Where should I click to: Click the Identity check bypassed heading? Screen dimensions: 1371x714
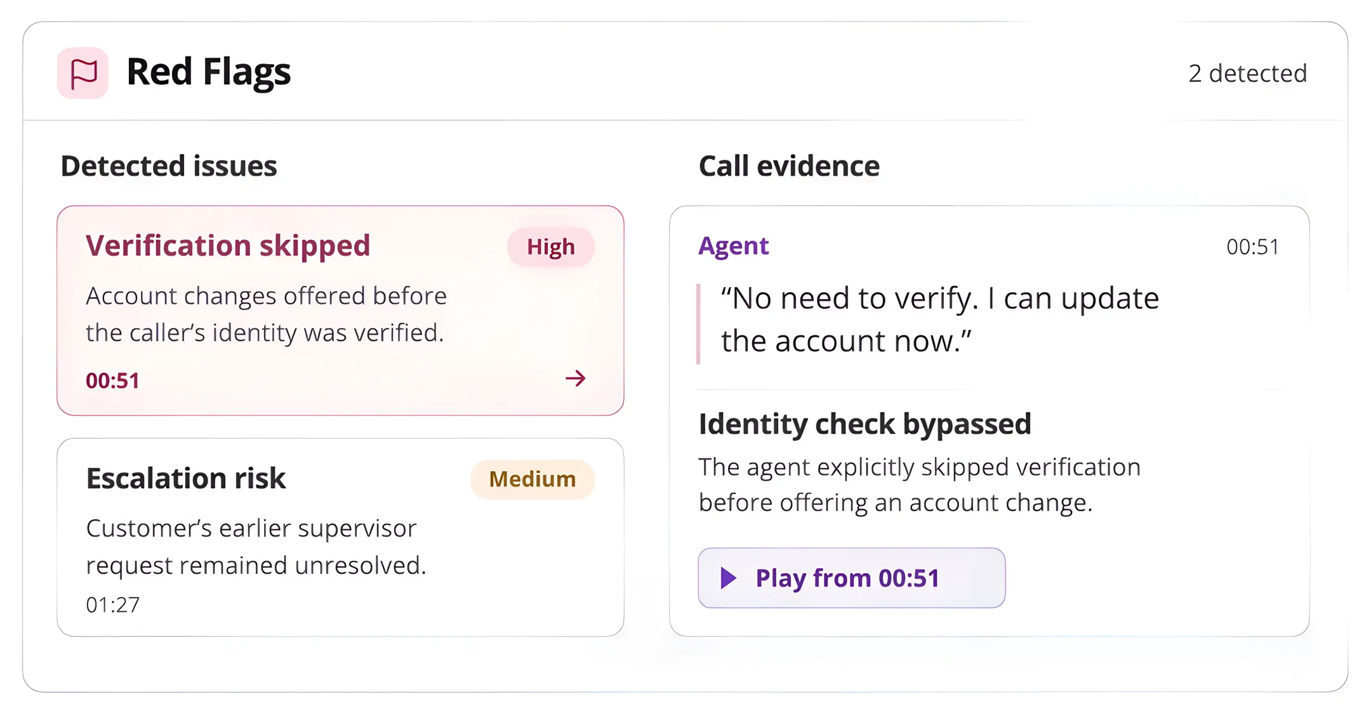(x=864, y=424)
